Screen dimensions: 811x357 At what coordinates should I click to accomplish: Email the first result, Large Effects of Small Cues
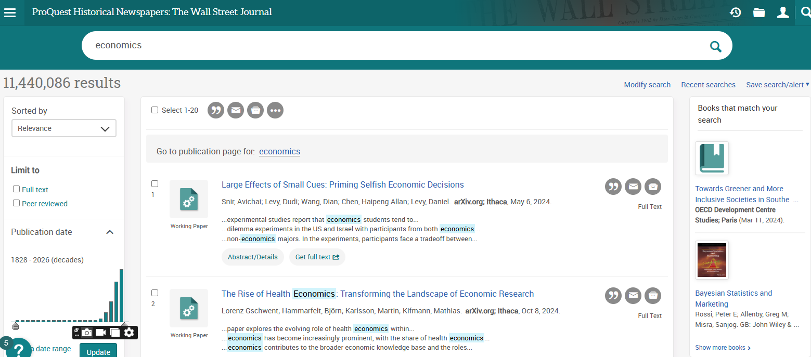pyautogui.click(x=633, y=187)
